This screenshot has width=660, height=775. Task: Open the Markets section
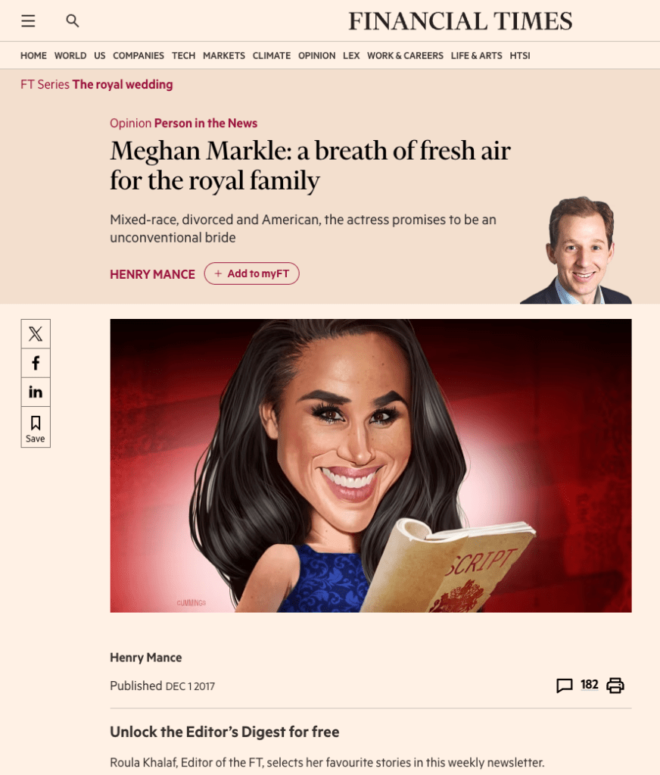pos(223,56)
